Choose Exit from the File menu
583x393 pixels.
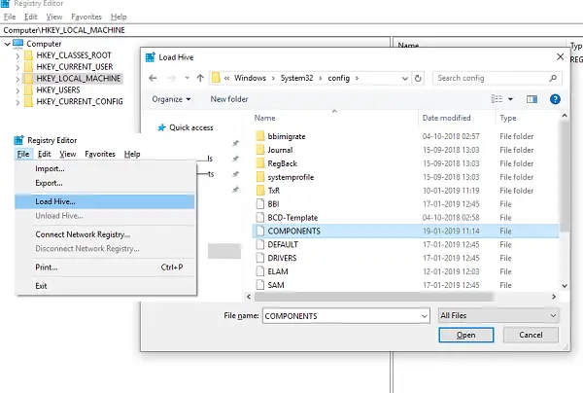point(41,286)
